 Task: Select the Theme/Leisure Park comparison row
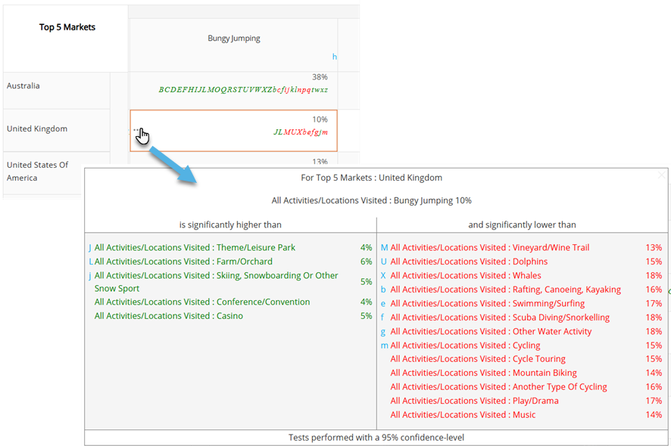click(230, 247)
